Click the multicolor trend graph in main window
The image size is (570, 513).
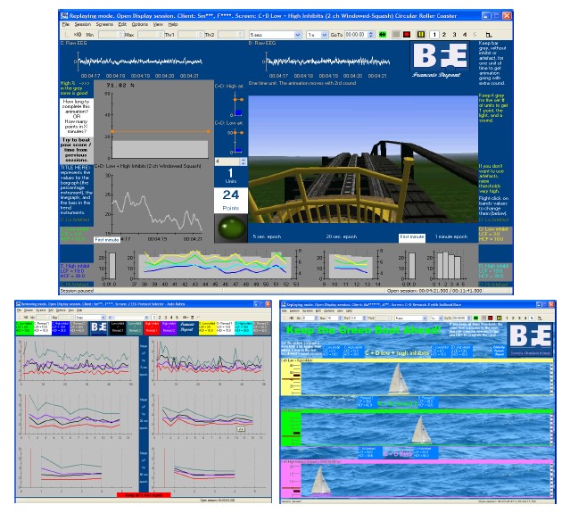tap(215, 264)
